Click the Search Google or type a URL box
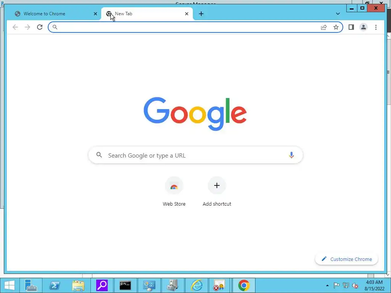 (x=195, y=155)
